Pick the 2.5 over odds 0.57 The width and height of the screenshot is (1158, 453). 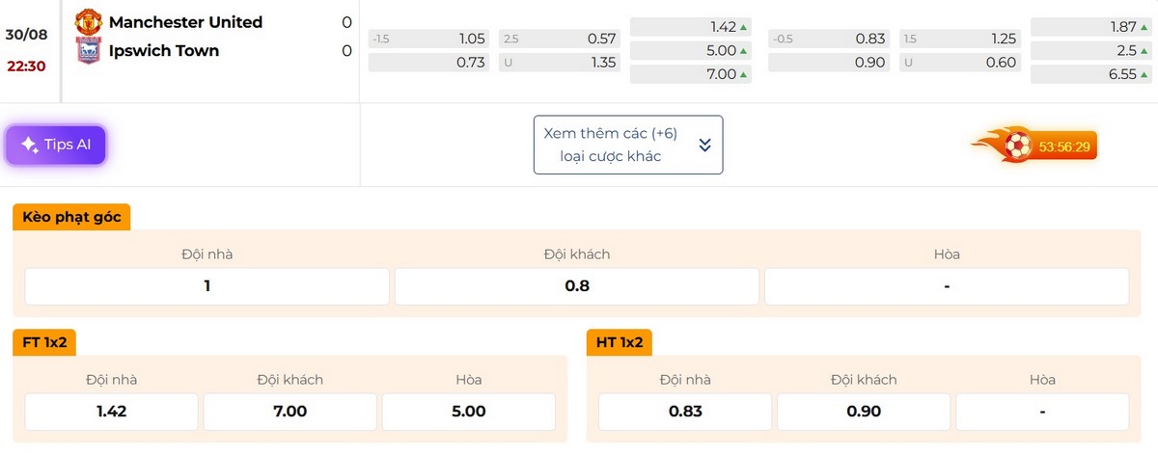click(559, 39)
